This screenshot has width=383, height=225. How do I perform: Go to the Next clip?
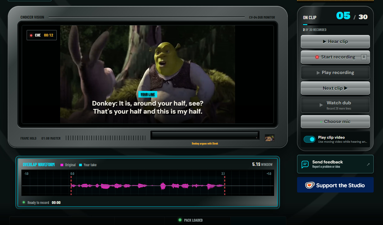coord(335,88)
